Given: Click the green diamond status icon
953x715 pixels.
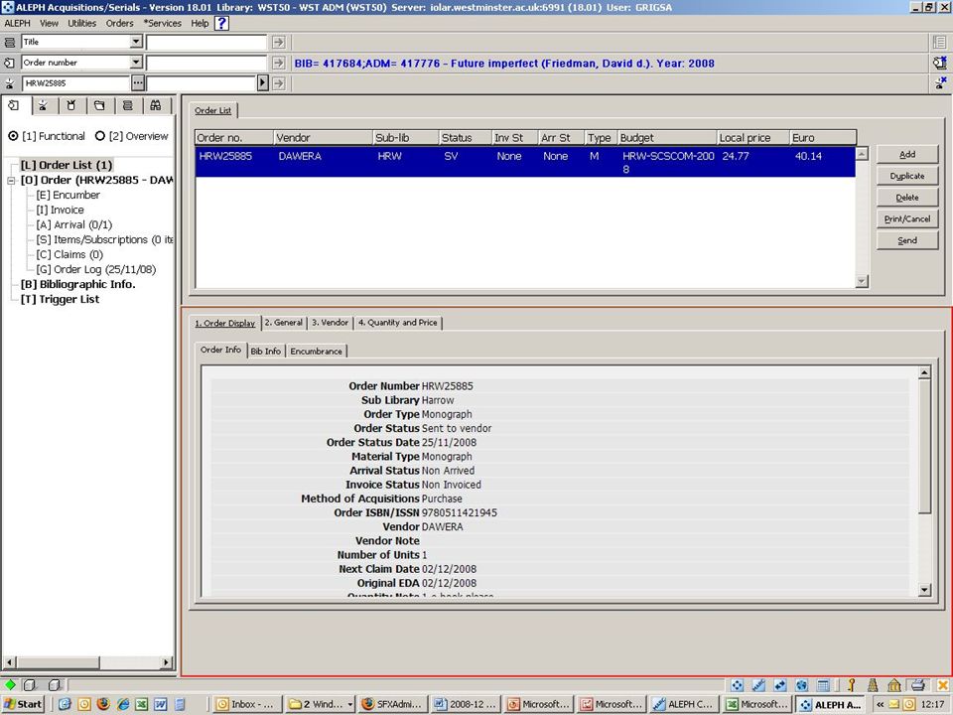Looking at the screenshot, I should point(10,685).
